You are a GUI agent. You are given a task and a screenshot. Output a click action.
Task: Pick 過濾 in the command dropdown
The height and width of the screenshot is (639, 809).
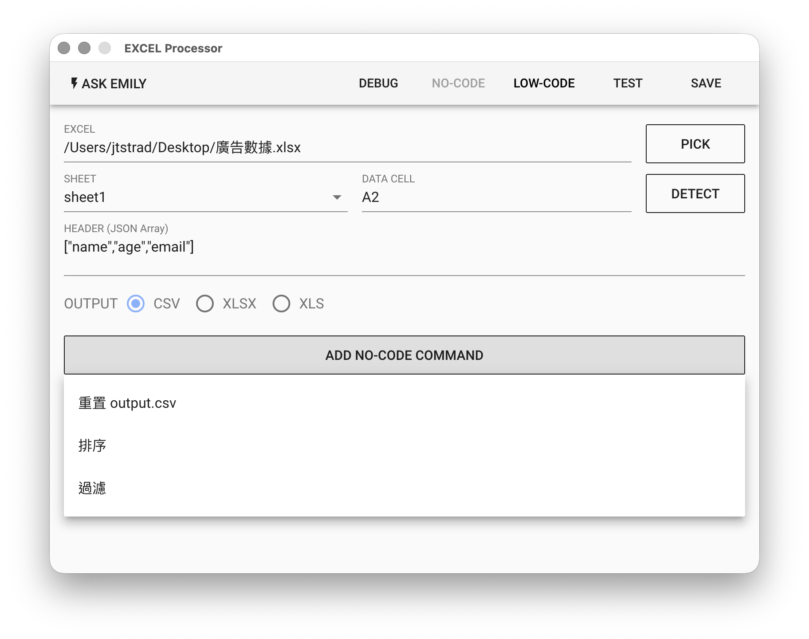[x=92, y=488]
